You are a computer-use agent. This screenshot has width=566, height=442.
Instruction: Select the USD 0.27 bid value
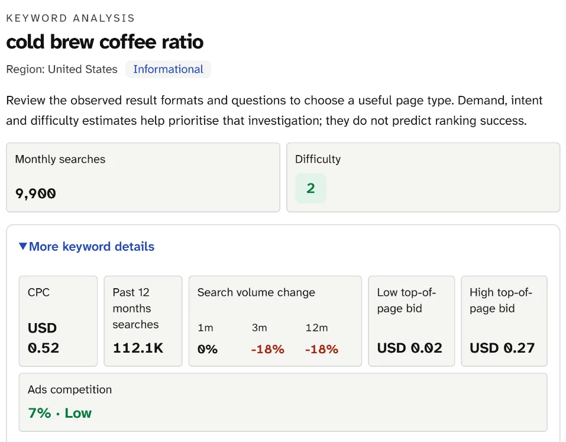(x=502, y=348)
